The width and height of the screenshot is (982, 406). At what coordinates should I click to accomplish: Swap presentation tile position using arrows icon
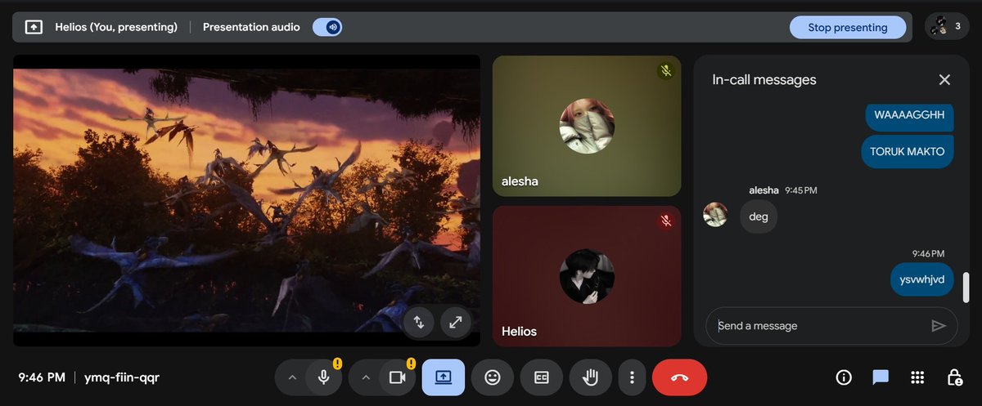point(418,322)
